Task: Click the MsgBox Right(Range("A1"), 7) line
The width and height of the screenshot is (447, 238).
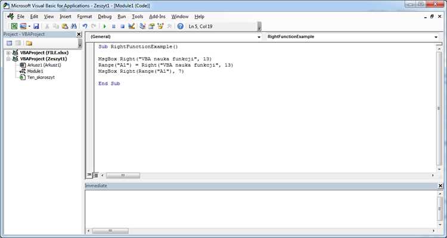Action: [x=141, y=72]
